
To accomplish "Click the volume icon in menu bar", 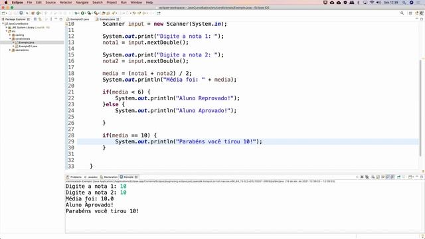I will [379, 3].
